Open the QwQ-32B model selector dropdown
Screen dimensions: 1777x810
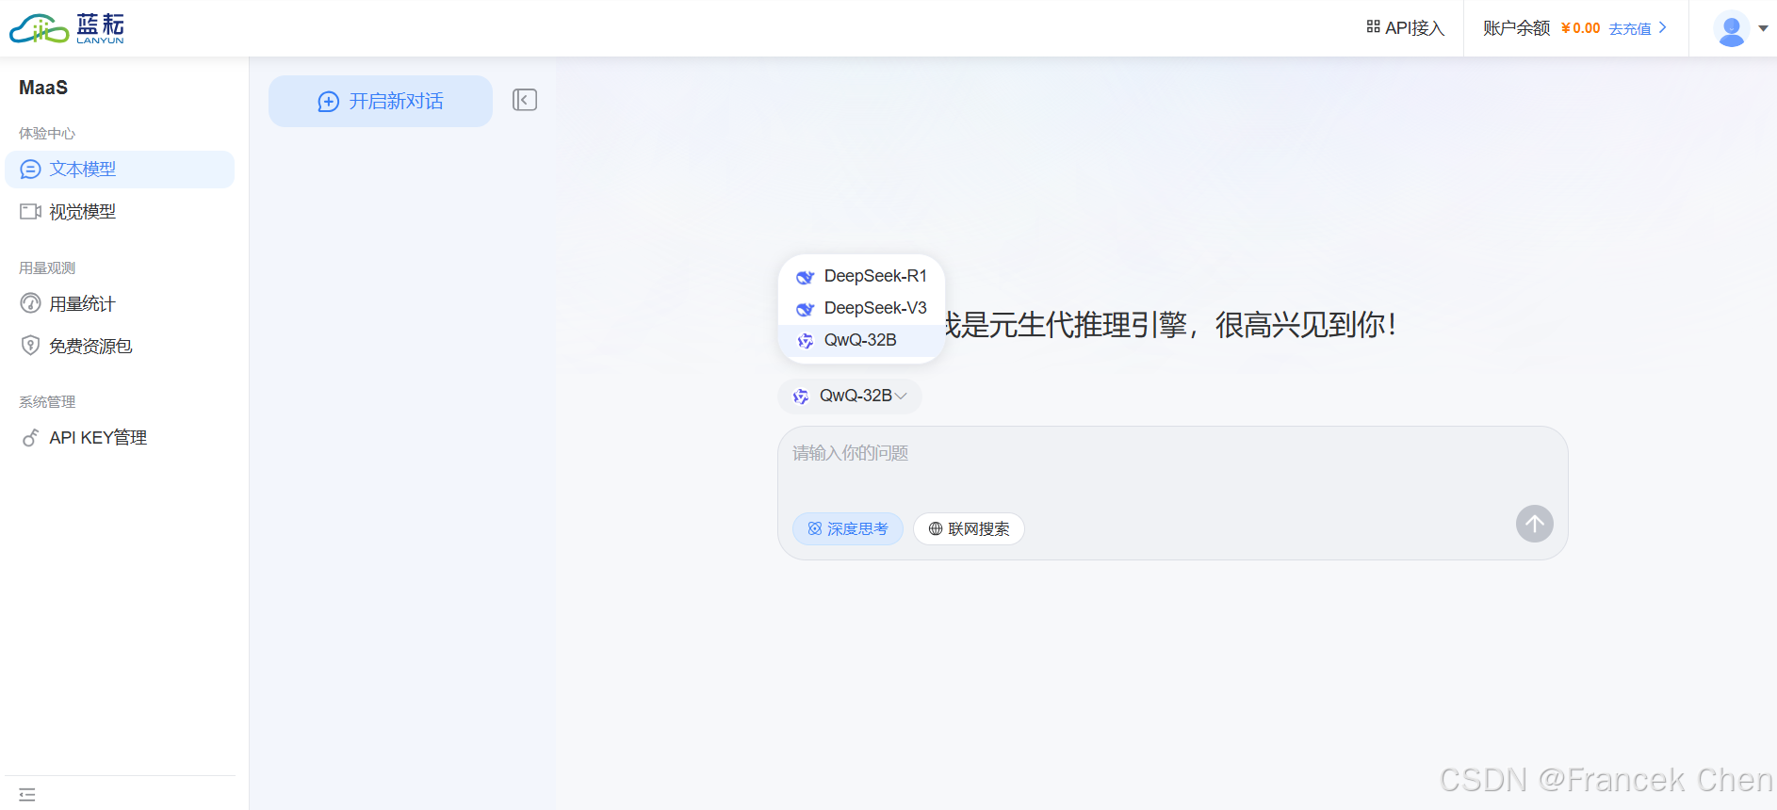tap(850, 396)
